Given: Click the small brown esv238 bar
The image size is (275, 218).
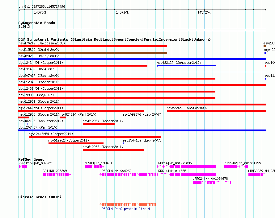Looking at the screenshot, I should (x=265, y=46).
